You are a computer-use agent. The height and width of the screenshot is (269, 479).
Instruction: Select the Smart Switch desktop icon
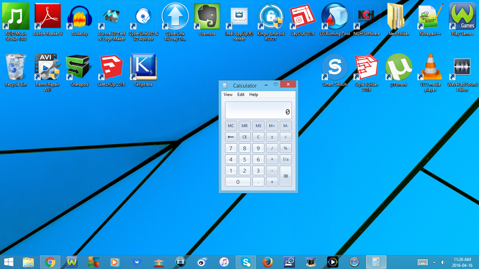click(x=335, y=67)
